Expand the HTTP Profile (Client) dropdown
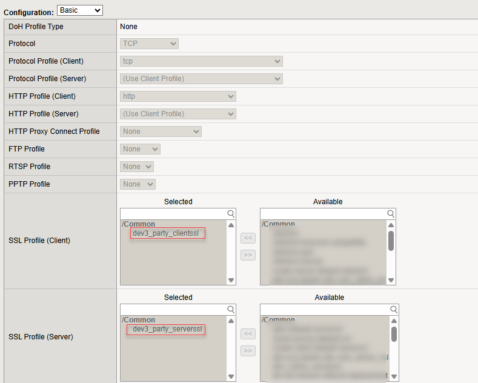 pyautogui.click(x=178, y=96)
